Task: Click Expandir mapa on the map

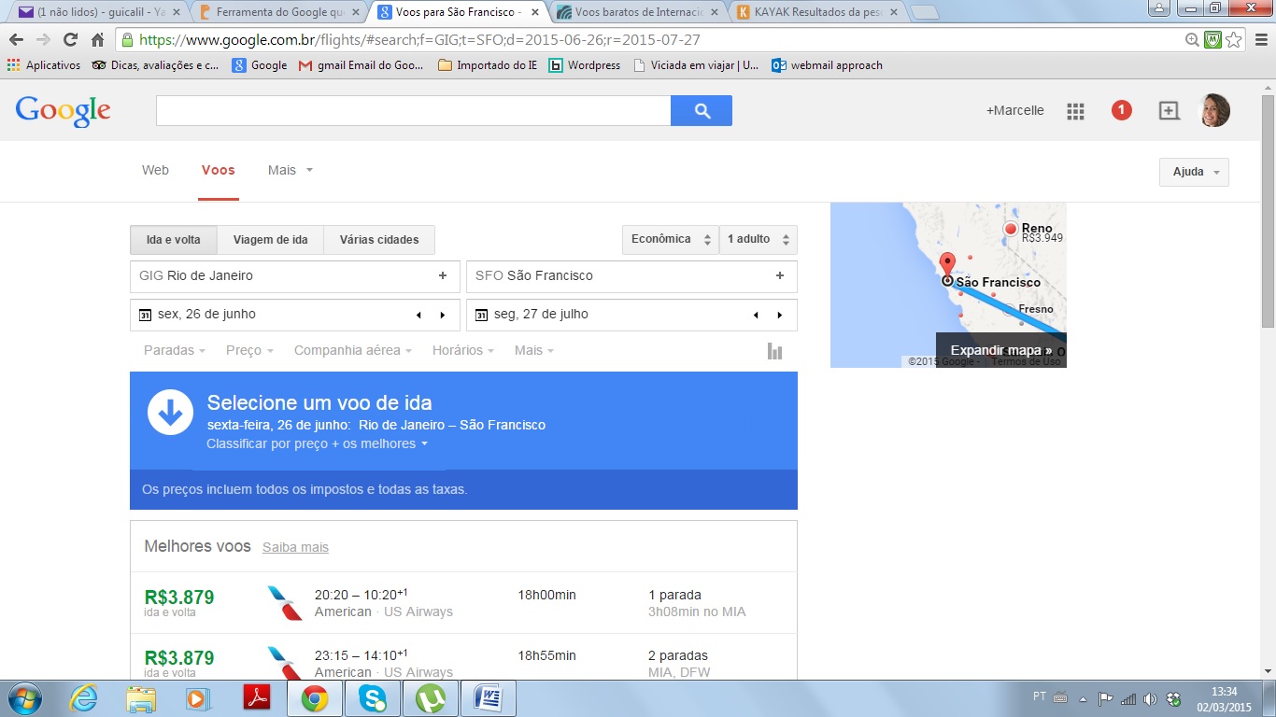Action: (1001, 350)
